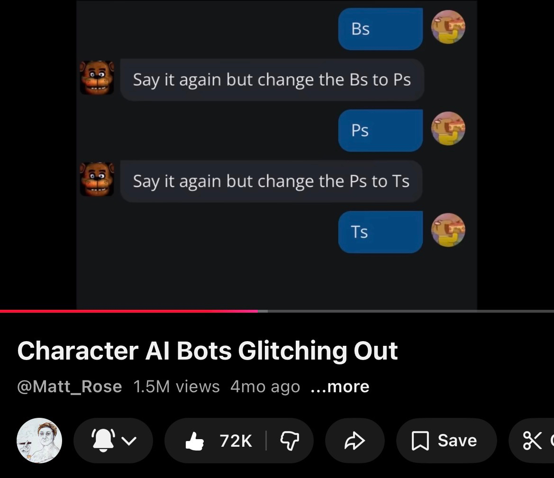Click the Ps chat bubble

(381, 130)
